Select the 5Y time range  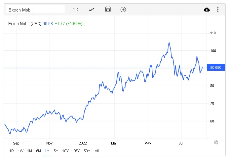tap(56, 151)
